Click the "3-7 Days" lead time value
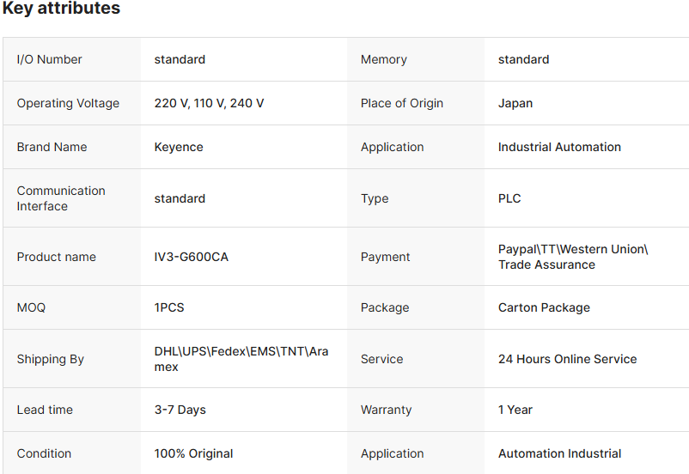 pos(180,410)
